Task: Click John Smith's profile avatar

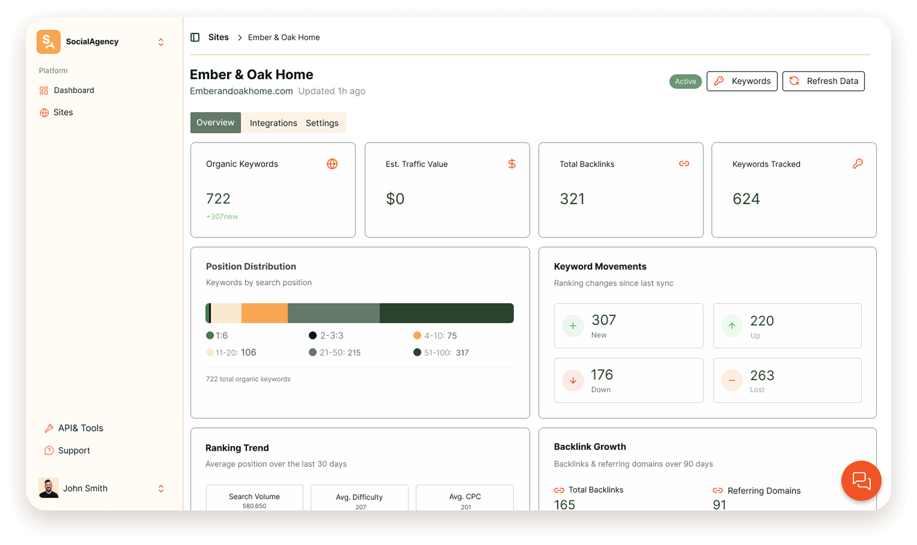Action: (48, 488)
